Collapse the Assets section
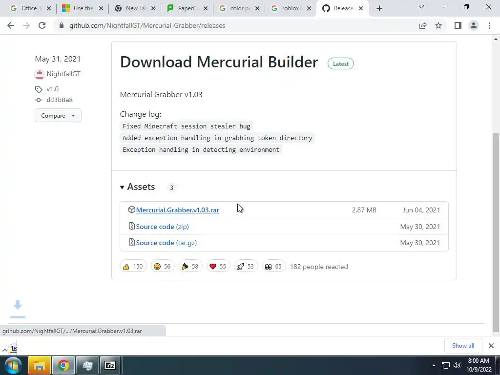The image size is (500, 375). pyautogui.click(x=137, y=187)
